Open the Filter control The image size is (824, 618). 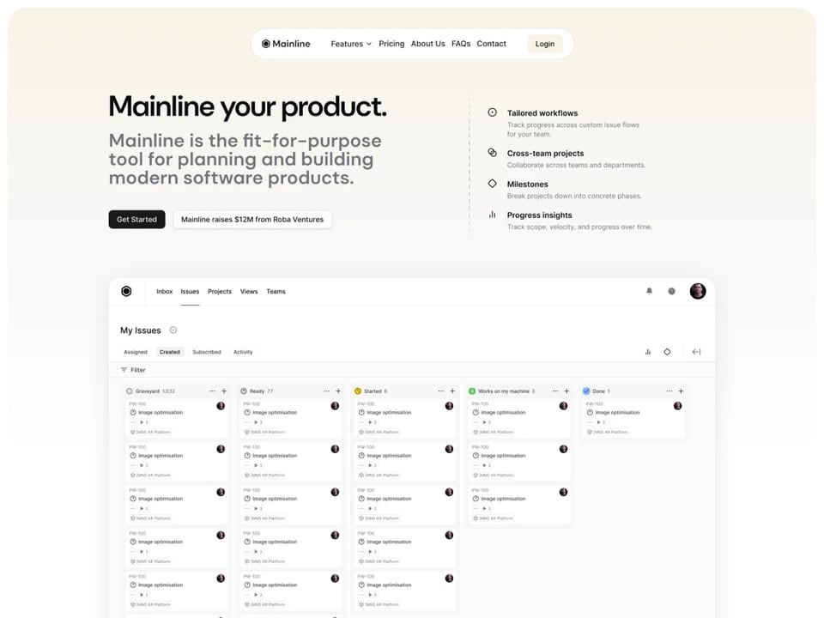(x=133, y=370)
